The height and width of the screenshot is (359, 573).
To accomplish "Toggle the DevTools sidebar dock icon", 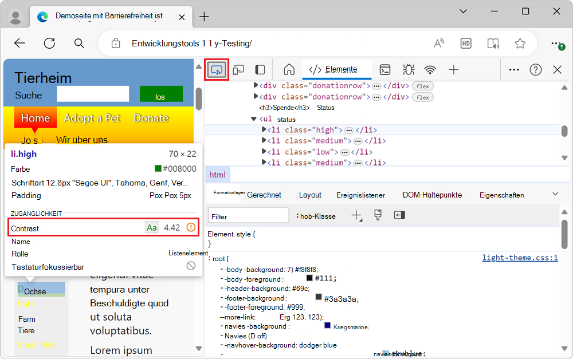I will pyautogui.click(x=260, y=70).
